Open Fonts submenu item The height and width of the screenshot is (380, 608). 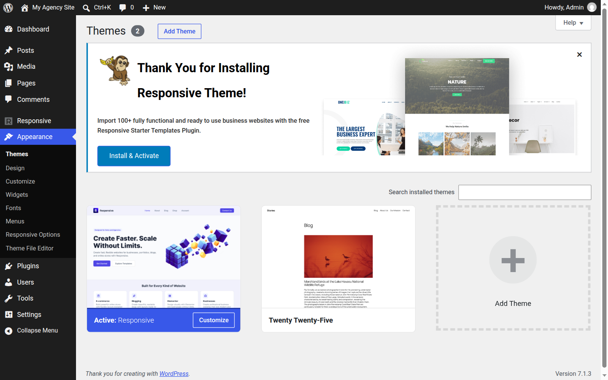click(13, 208)
